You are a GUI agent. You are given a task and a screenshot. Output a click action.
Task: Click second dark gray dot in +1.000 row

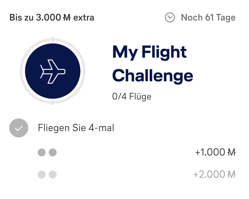point(53,152)
